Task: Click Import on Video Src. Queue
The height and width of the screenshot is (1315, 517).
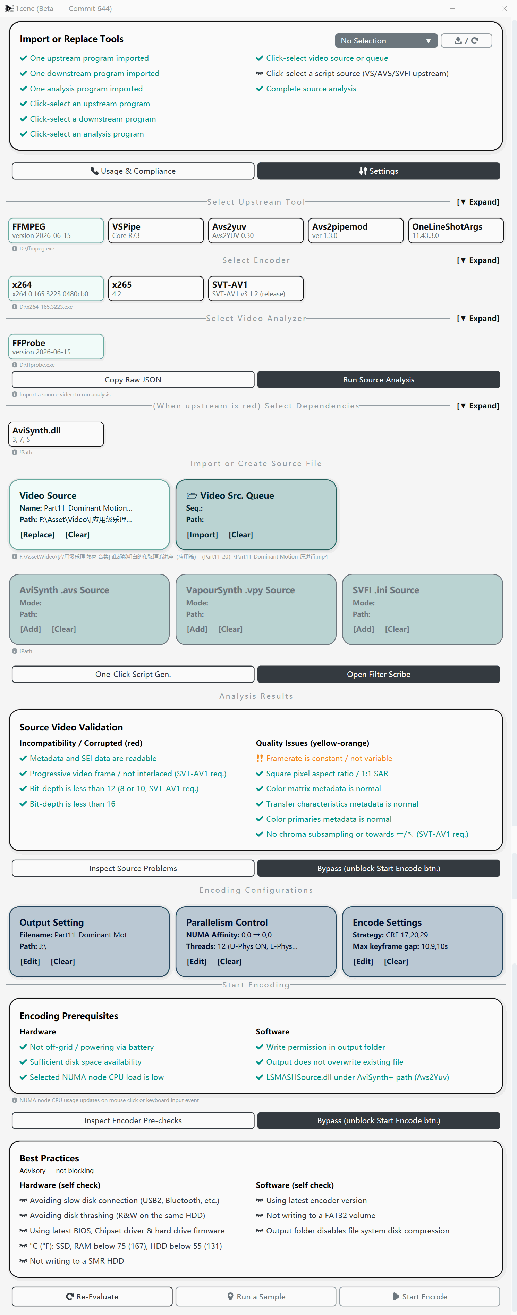Action: click(x=202, y=535)
